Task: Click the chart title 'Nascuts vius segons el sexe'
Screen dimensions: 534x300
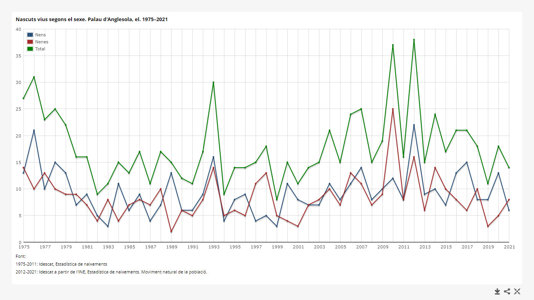Action: (x=91, y=19)
